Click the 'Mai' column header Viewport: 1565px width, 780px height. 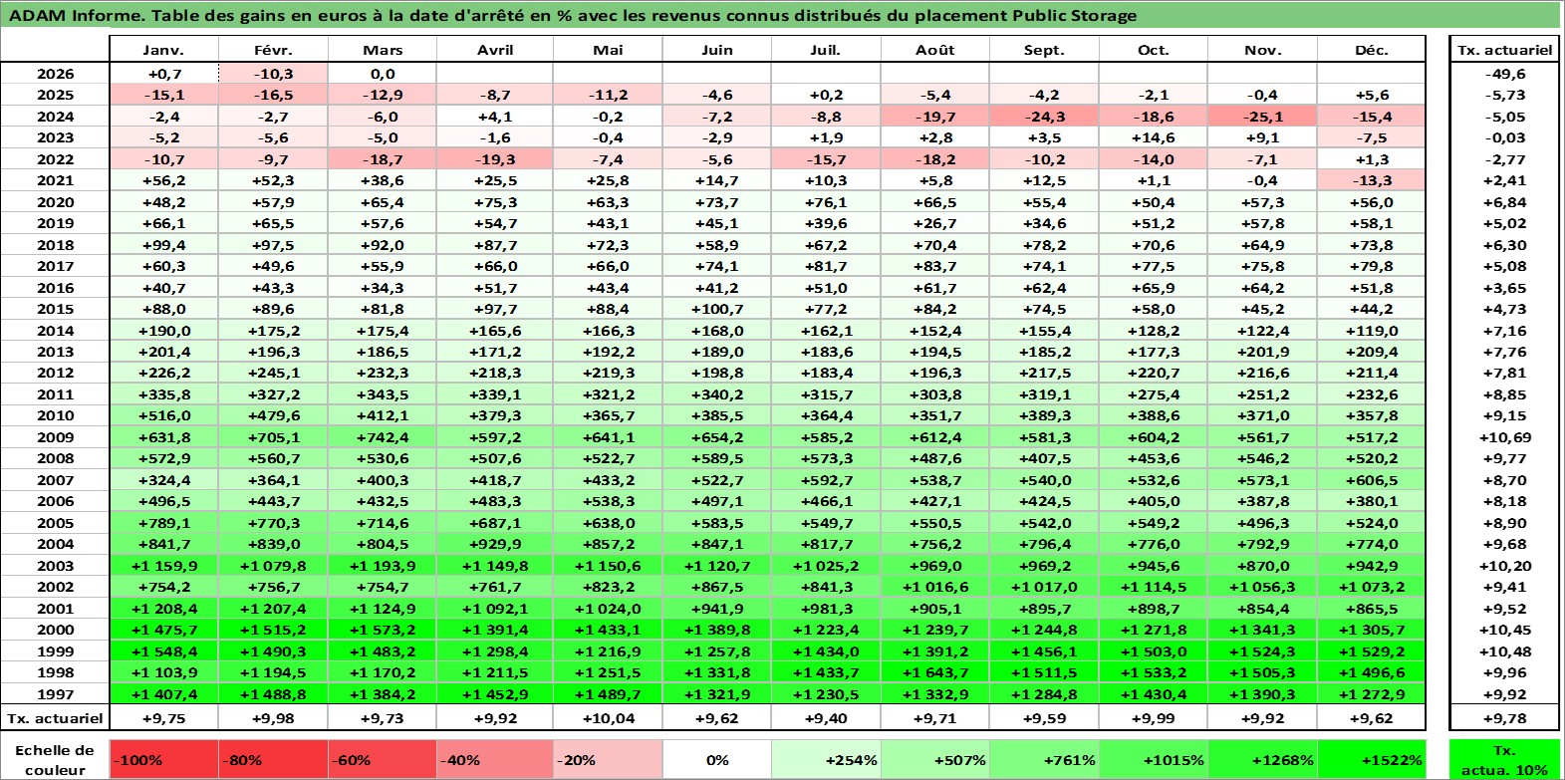(x=607, y=50)
